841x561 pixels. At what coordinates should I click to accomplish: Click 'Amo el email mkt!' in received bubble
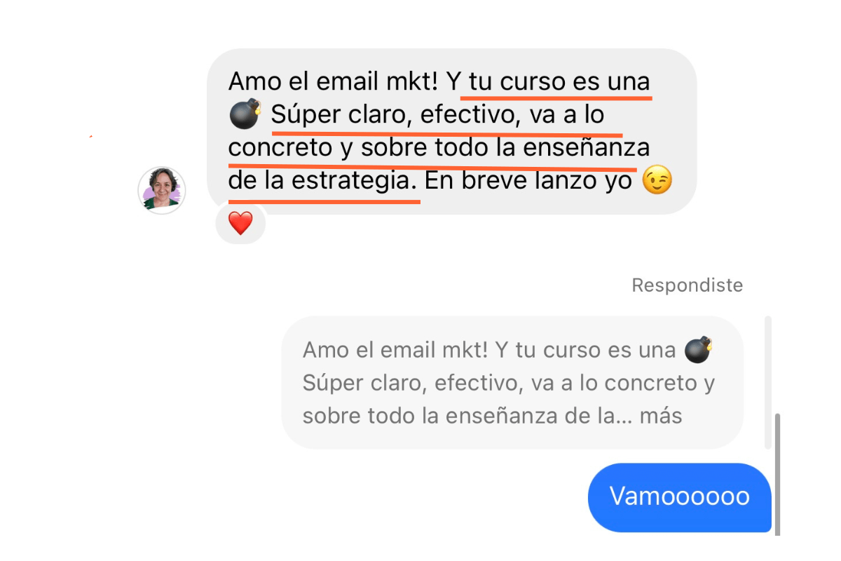334,82
